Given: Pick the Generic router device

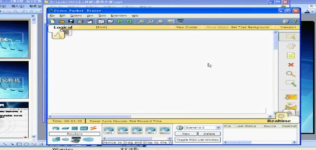Looking at the screenshot, I should (165, 130).
